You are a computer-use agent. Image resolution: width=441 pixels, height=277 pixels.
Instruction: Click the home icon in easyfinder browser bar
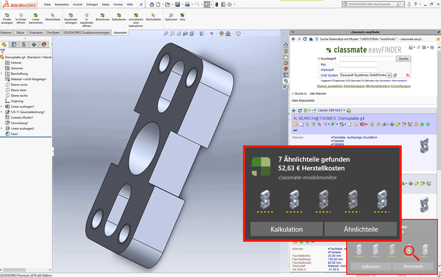tap(311, 39)
